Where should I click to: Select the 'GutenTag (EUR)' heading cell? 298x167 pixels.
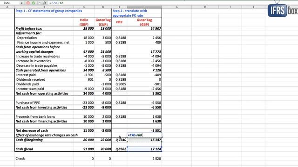pos(103,22)
